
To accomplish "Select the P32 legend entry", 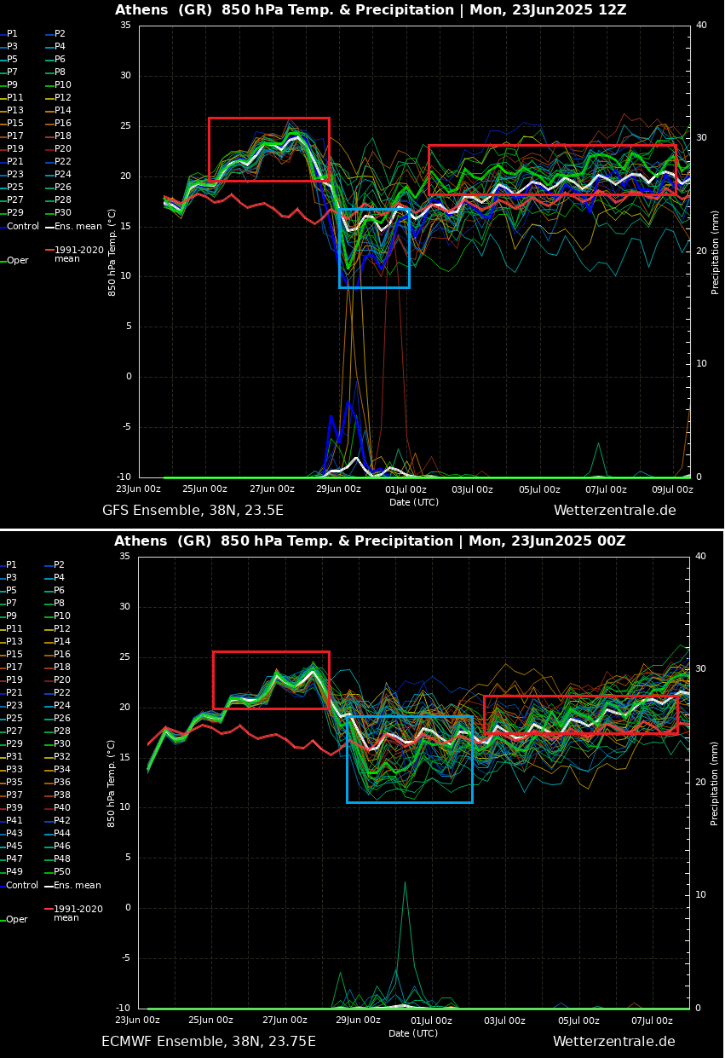I will pyautogui.click(x=62, y=757).
